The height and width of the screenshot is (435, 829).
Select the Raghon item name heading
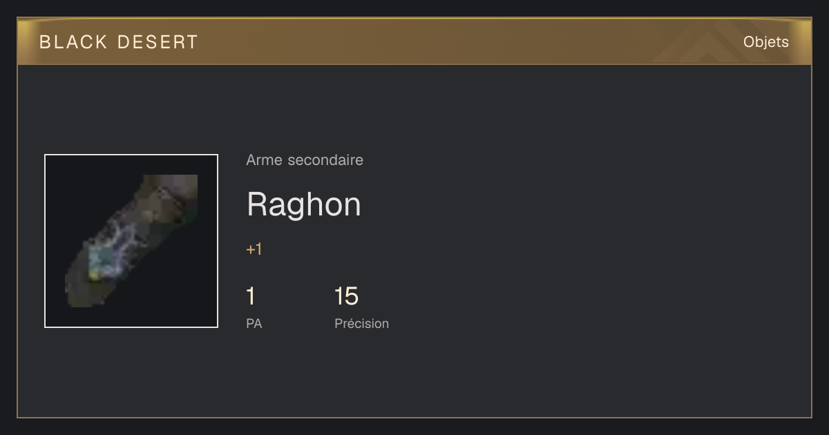tap(304, 205)
